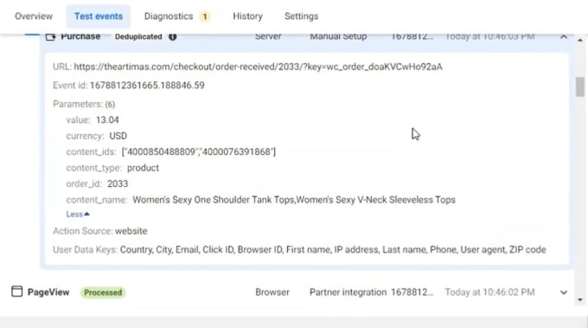The height and width of the screenshot is (328, 588).
Task: Select the Test events tab
Action: (99, 16)
